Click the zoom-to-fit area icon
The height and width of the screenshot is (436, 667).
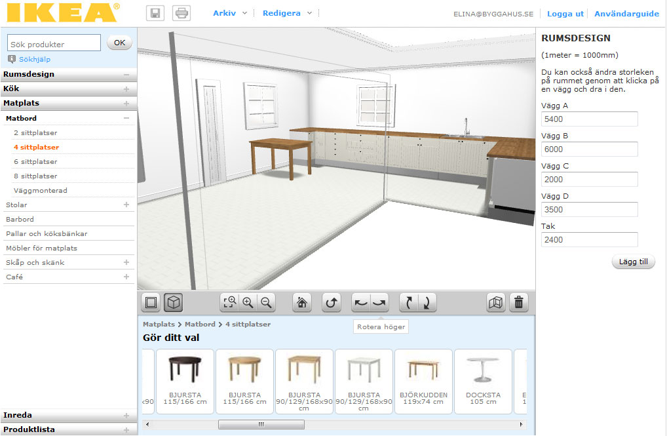pos(229,302)
